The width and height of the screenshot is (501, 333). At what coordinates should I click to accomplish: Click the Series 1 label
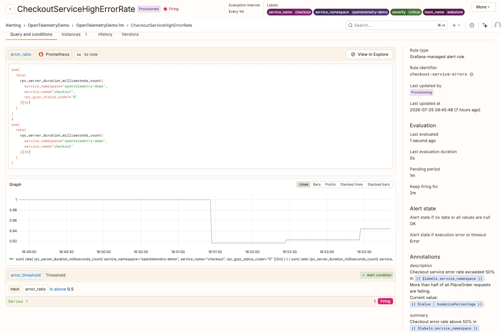tap(18, 301)
